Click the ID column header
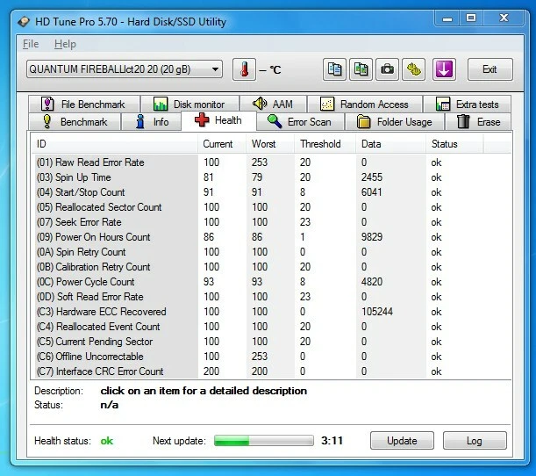Viewport: 536px width, 476px height. (114, 144)
